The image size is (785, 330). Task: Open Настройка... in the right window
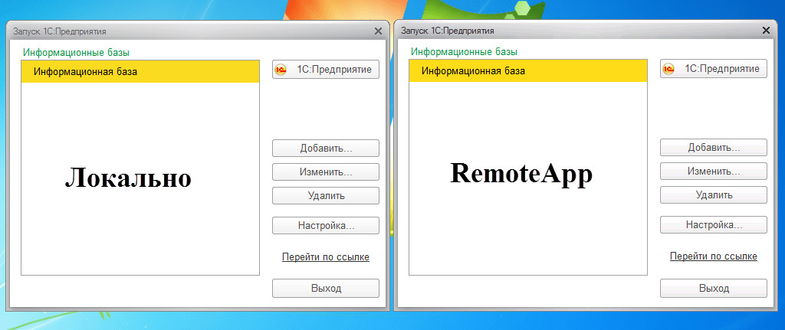[714, 224]
